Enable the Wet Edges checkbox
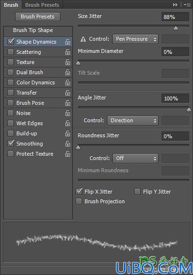 click(11, 123)
